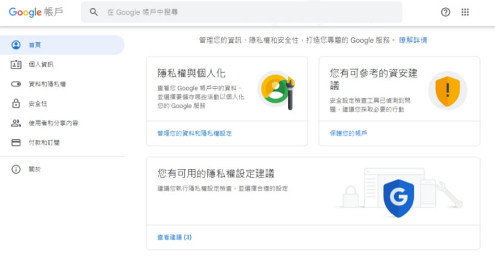Click the 建議您執行隱私權設定檢查 description text
Image resolution: width=495 pixels, height=256 pixels.
tap(222, 189)
